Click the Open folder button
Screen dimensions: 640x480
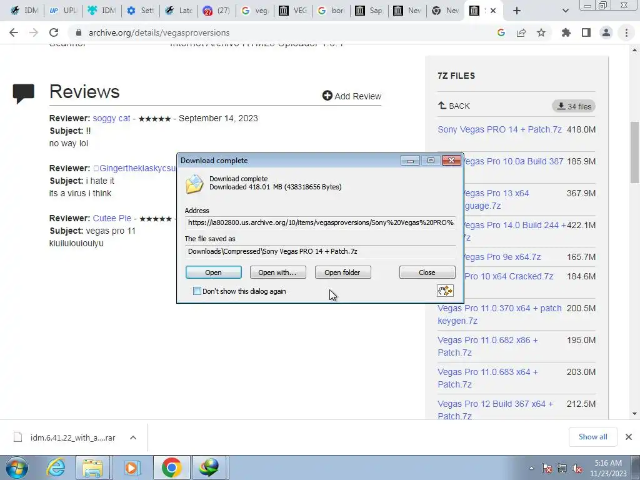pos(343,272)
